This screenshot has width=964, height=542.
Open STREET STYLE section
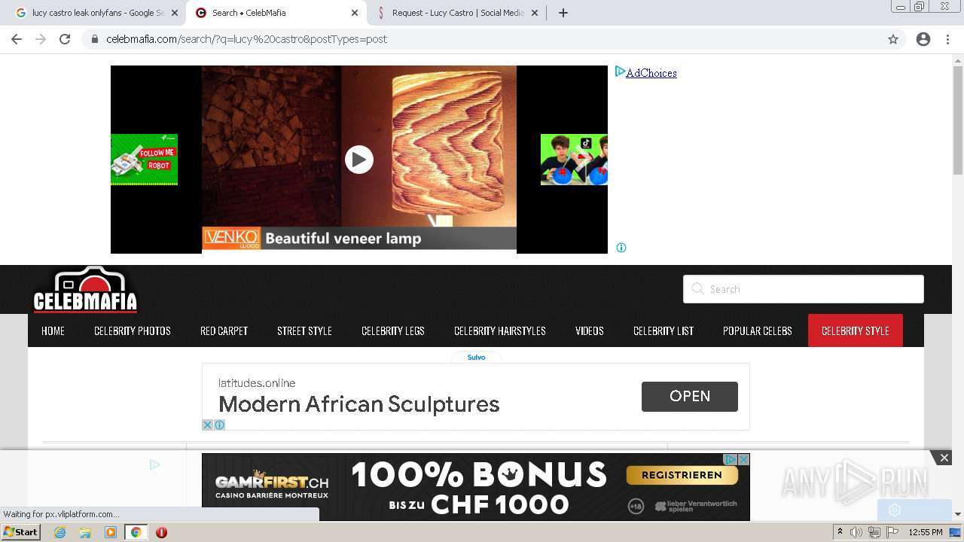[x=304, y=330]
